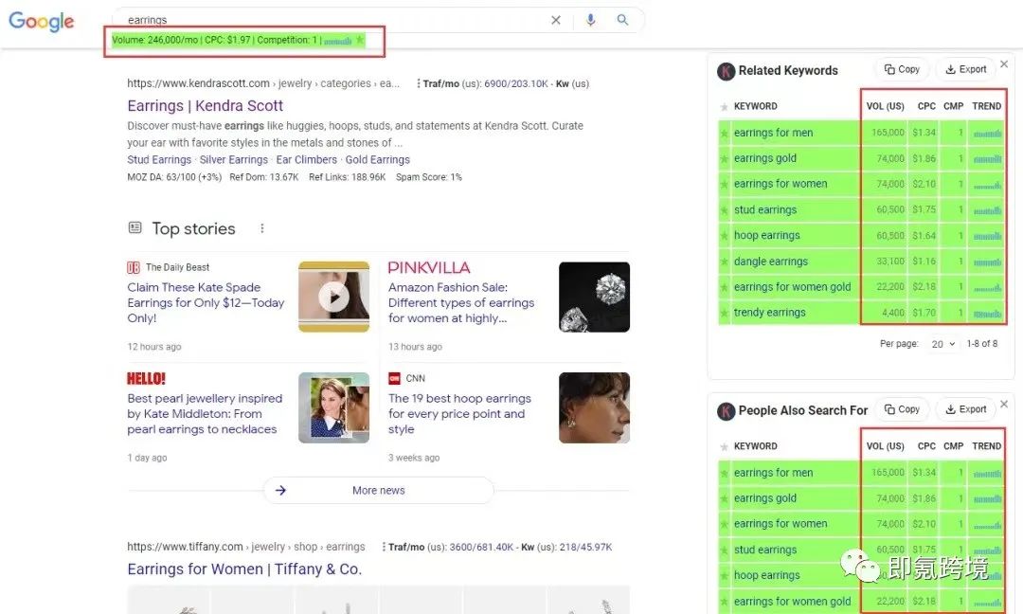Open the diamond earrings story thumbnail
The width and height of the screenshot is (1023, 614).
click(x=594, y=297)
